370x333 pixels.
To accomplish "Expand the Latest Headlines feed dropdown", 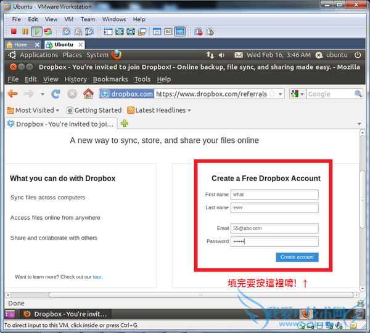I will point(189,110).
